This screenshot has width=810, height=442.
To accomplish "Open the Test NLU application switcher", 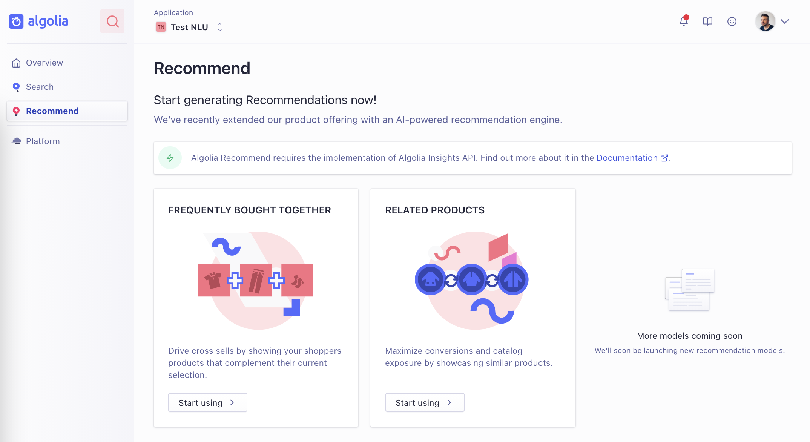I will click(x=219, y=27).
